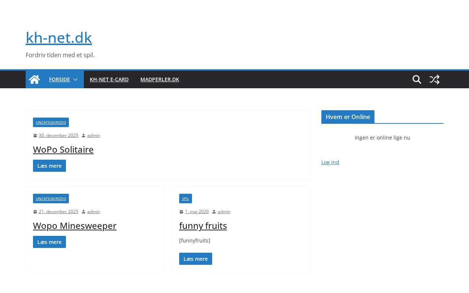Click the '[funnyfruits]' excerpt text
The height and width of the screenshot is (293, 469).
[195, 241]
